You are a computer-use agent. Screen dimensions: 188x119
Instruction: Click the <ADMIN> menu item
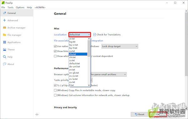[x=40, y=7]
